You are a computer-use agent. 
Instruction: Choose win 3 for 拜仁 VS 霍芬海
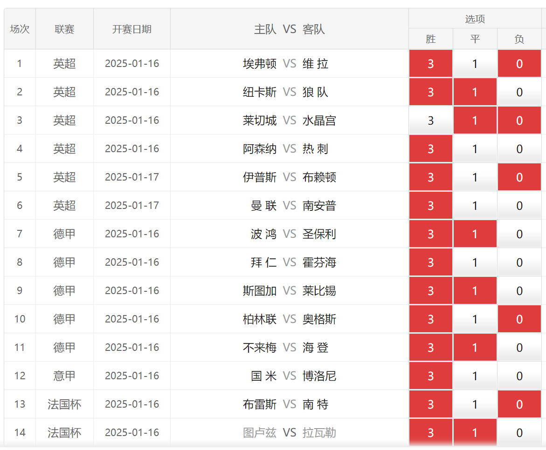coord(431,262)
